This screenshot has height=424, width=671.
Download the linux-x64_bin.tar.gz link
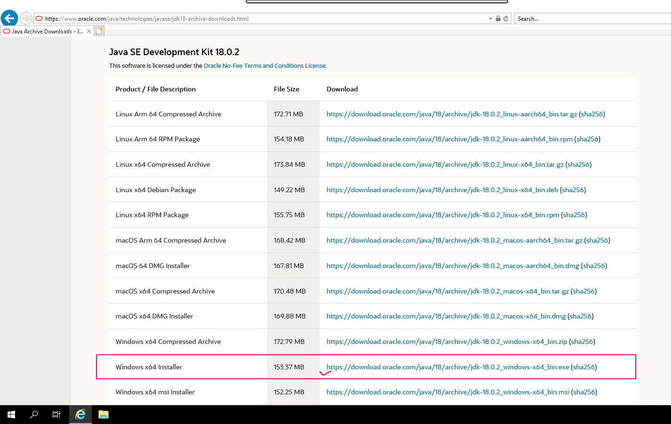(445, 164)
